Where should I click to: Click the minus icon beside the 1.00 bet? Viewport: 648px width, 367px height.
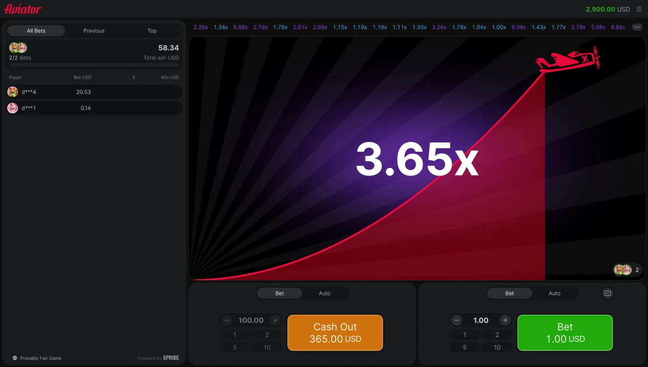click(x=457, y=320)
